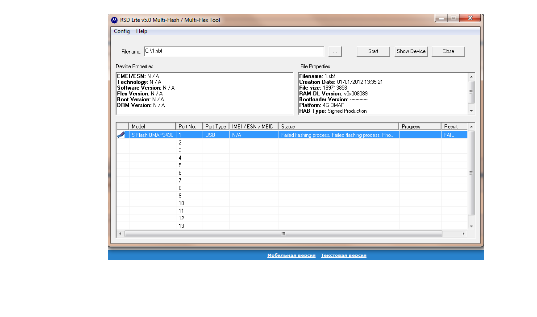Click the Bootloader Version line
Viewport: 537px width, 317px height.
tap(333, 99)
